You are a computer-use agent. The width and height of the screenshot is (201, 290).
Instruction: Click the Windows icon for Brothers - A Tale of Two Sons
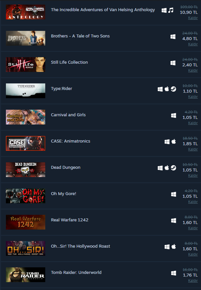pyautogui.click(x=173, y=37)
